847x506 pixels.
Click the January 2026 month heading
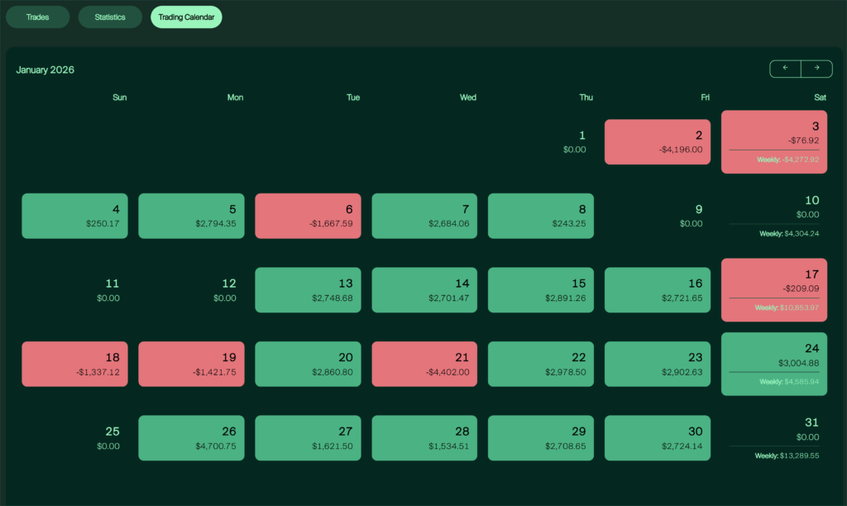click(x=45, y=69)
